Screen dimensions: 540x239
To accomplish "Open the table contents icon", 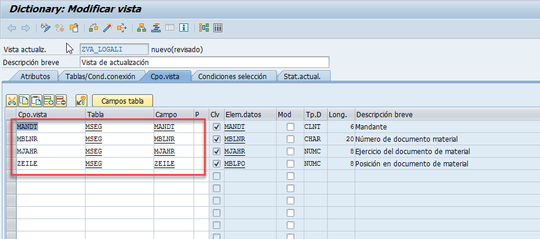I will [218, 28].
